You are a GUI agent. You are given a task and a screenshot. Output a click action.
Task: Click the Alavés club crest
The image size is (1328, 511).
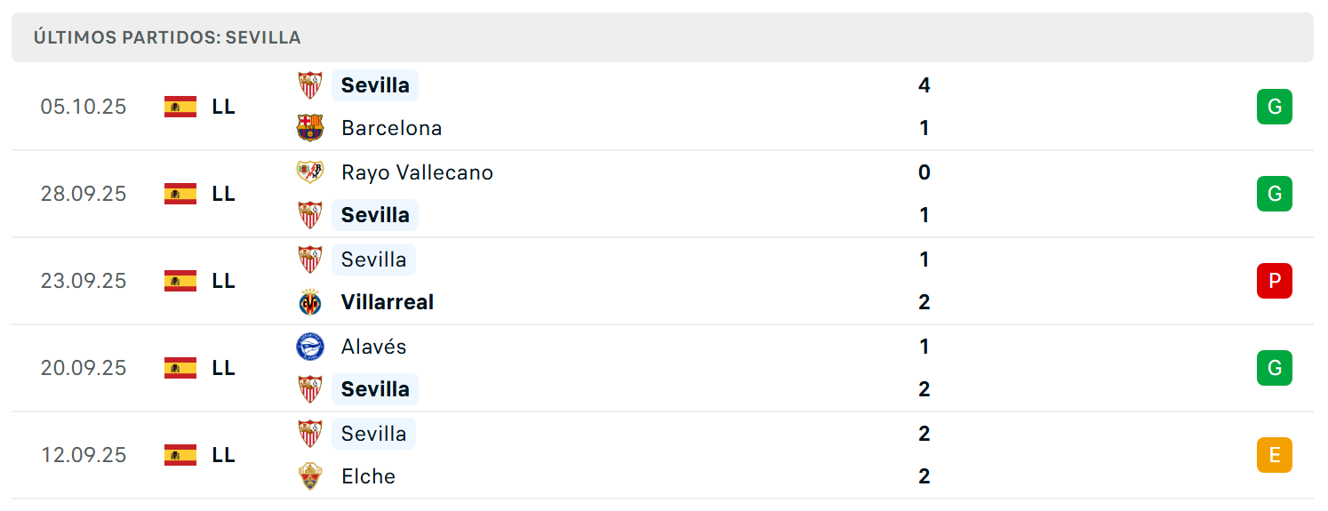(x=310, y=346)
